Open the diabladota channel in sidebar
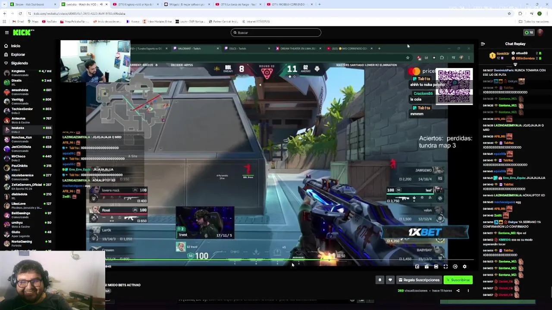Screen dimensions: 552x310 click(x=27, y=196)
